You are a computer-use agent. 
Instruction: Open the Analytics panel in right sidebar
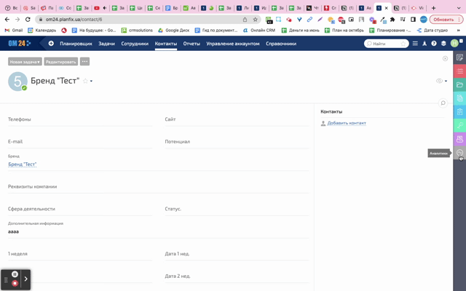pyautogui.click(x=459, y=153)
